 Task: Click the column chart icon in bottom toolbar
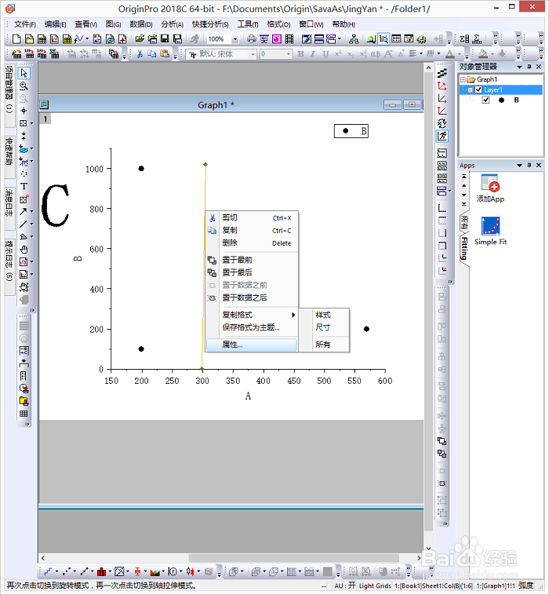(102, 571)
